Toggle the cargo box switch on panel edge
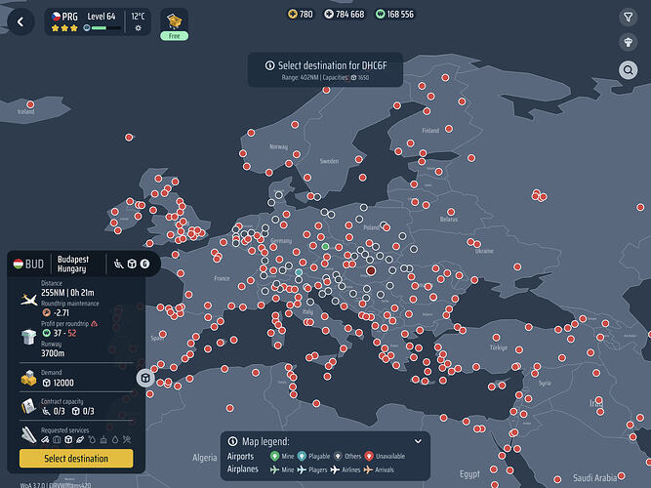The height and width of the screenshot is (488, 651). click(x=145, y=378)
